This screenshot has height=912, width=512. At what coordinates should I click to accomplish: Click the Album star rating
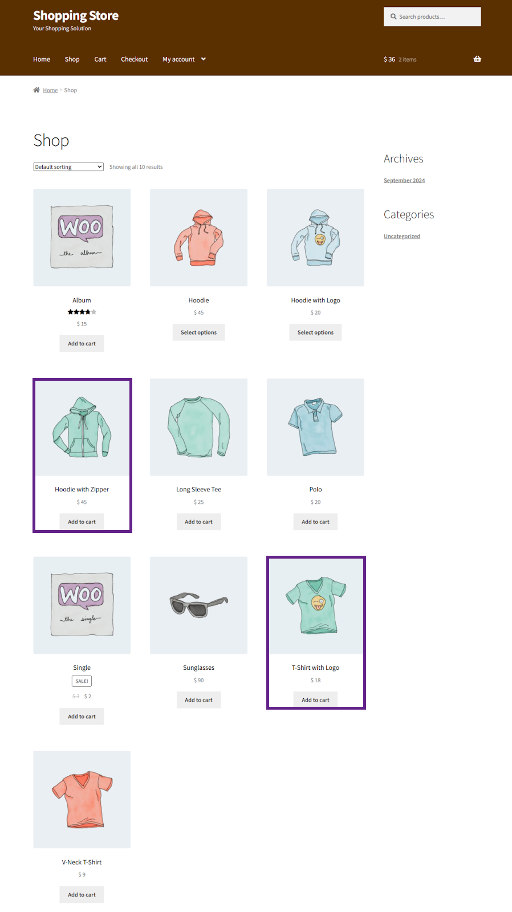(82, 312)
